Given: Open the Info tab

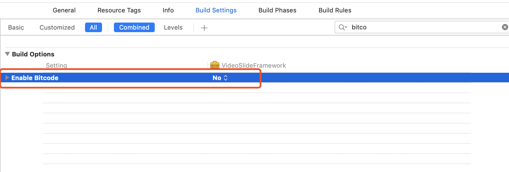Looking at the screenshot, I should point(168,10).
